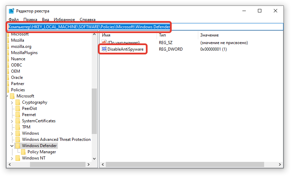Click the PeerDist folder icon

(x=18, y=108)
